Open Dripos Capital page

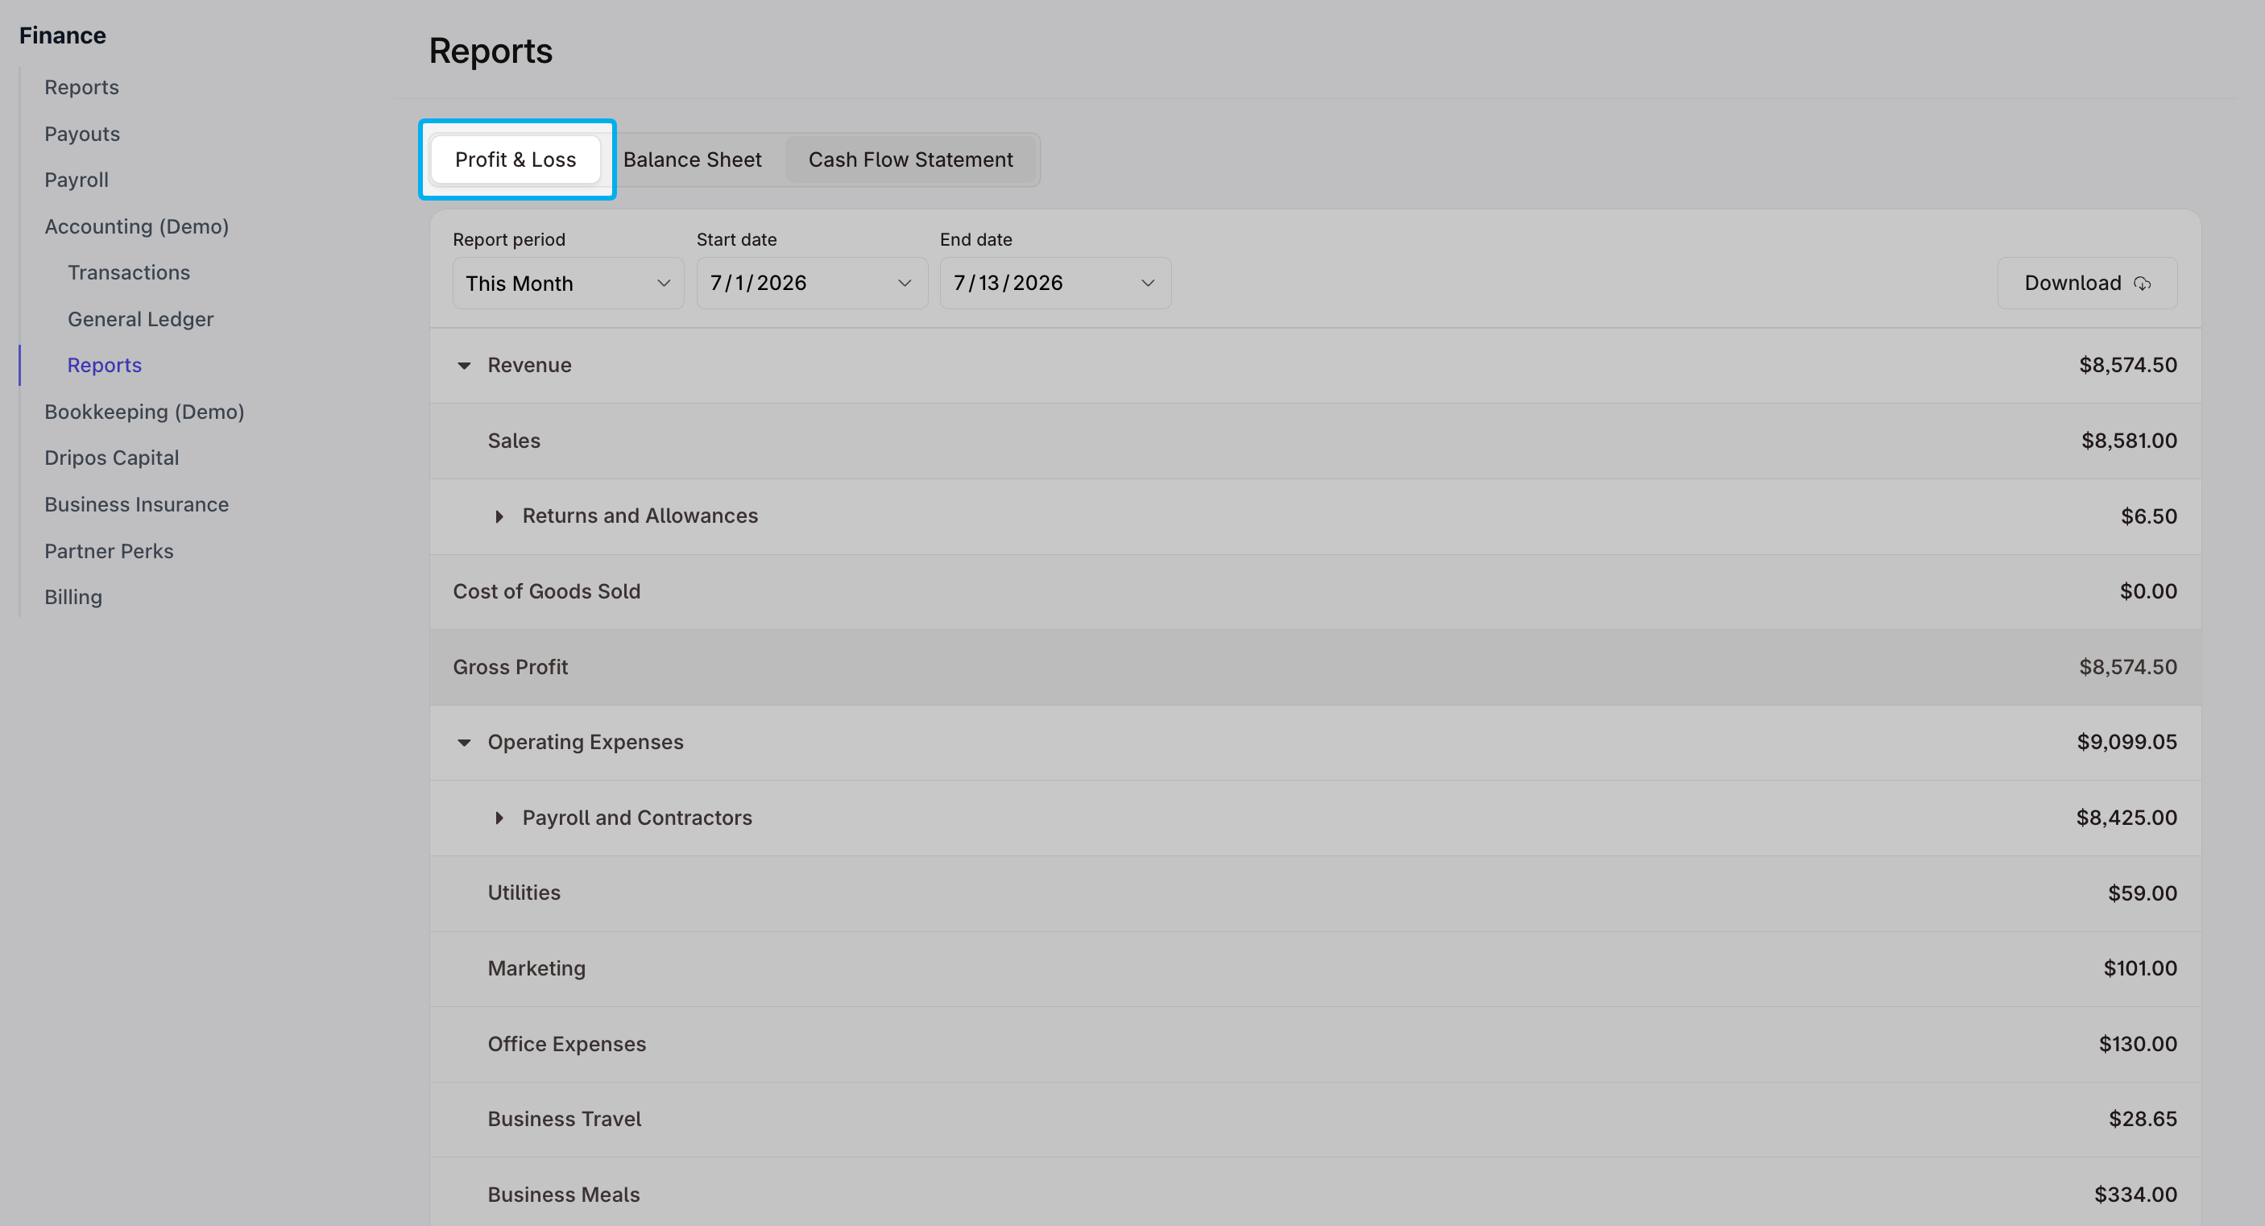112,458
